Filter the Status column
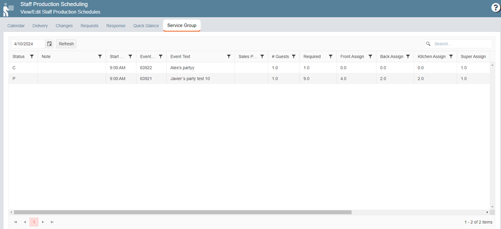This screenshot has height=229, width=501. 32,56
